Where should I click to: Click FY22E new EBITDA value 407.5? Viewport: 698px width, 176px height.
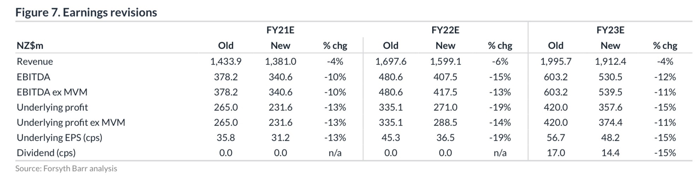[445, 77]
